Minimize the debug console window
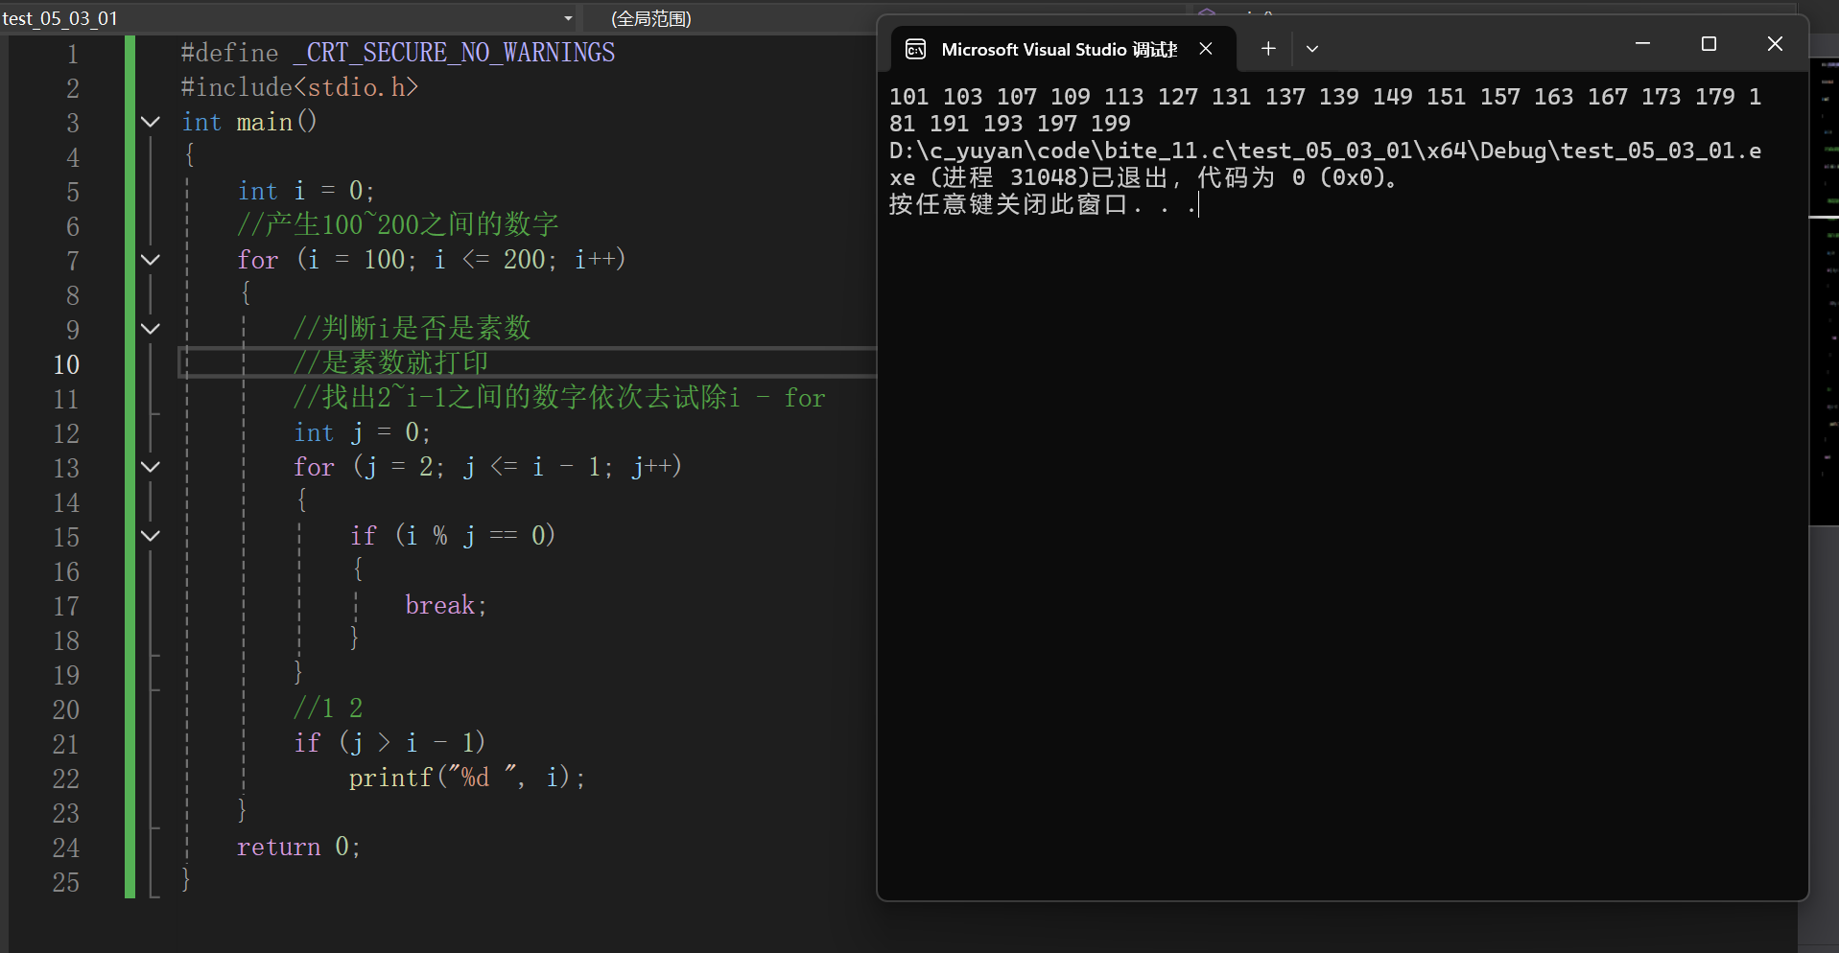The image size is (1839, 953). 1642,44
